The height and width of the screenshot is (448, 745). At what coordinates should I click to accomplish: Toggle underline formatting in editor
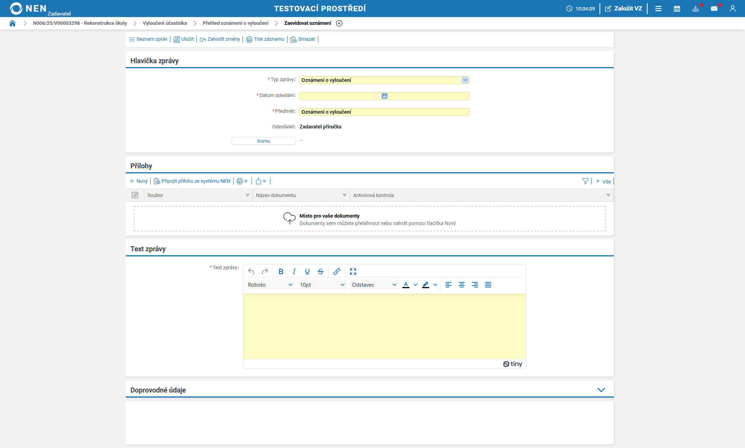click(x=307, y=272)
